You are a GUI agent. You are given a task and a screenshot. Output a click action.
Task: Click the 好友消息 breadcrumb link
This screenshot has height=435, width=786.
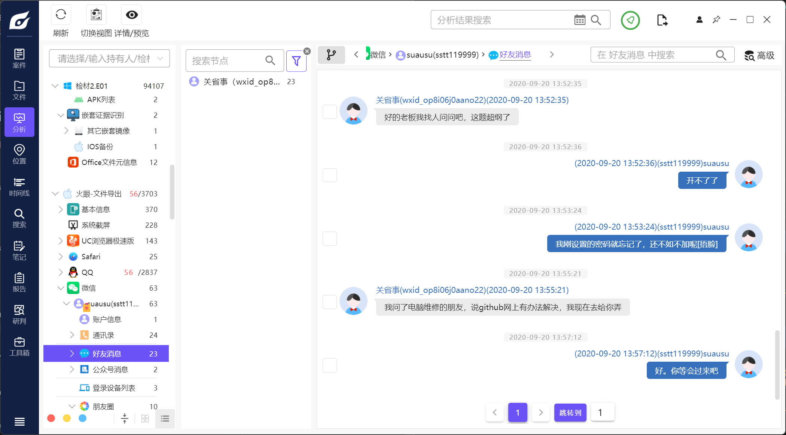(515, 55)
